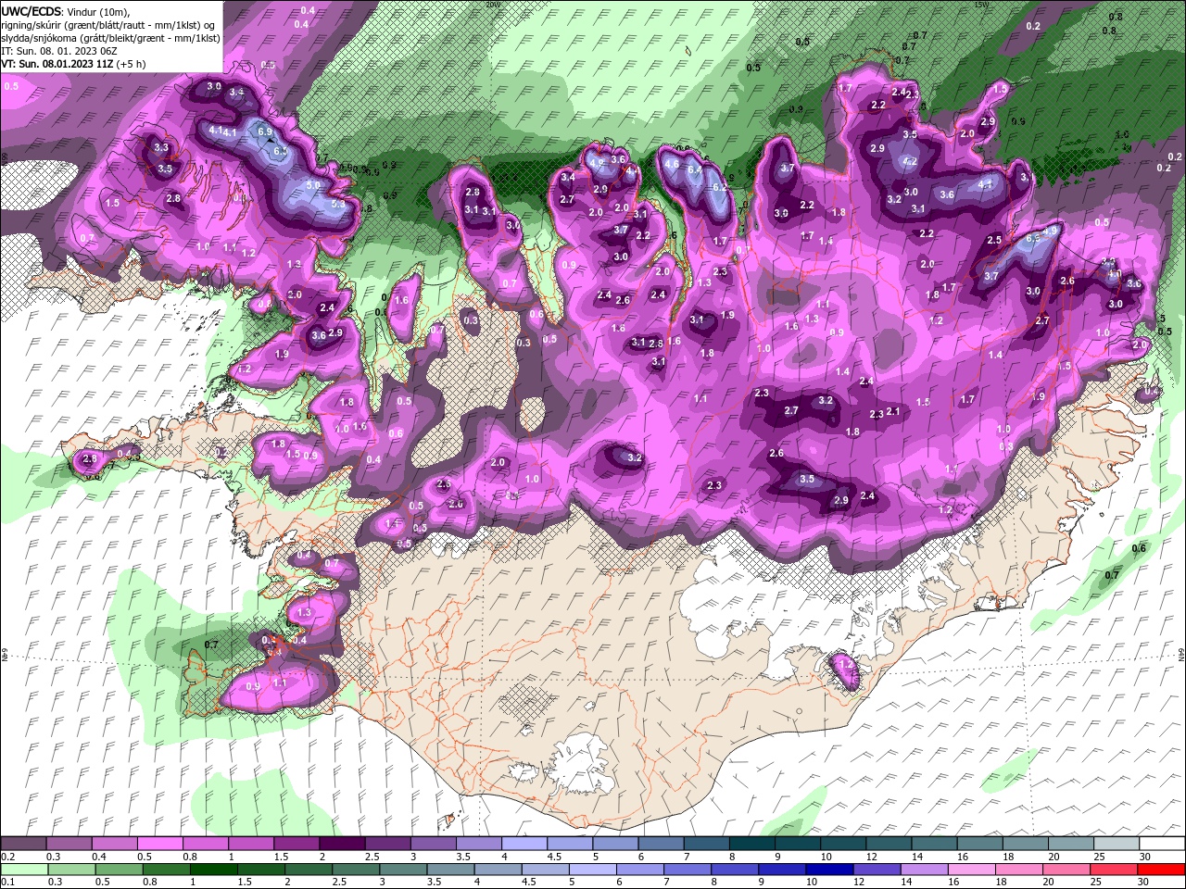This screenshot has width=1186, height=889.
Task: Click the 4.2 precipitation value on the map
Action: click(910, 161)
